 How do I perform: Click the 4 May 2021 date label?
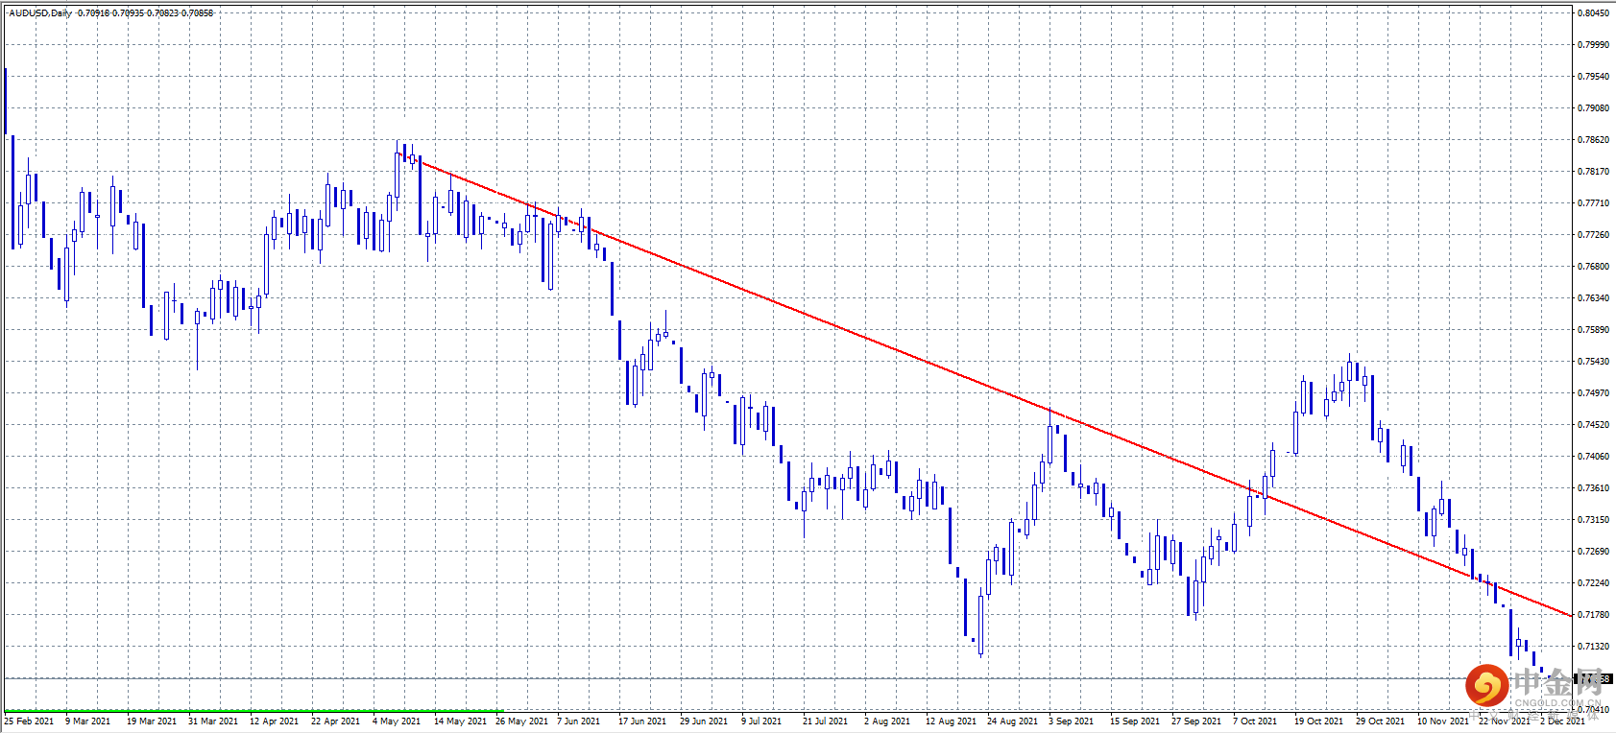coord(397,721)
